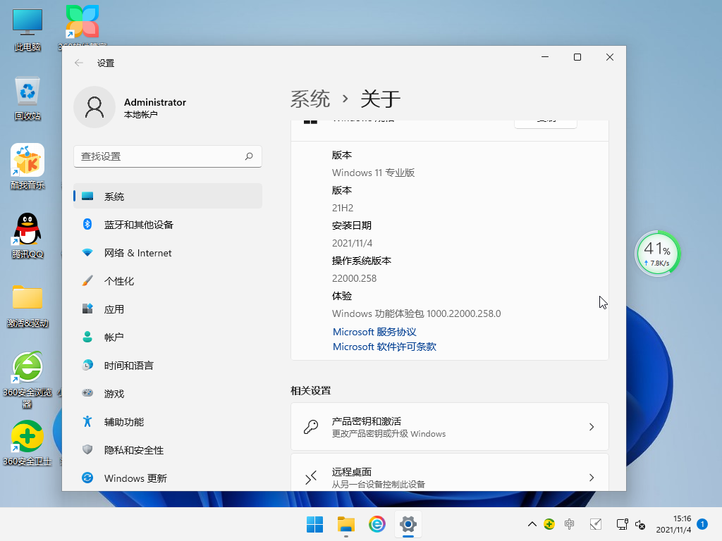Expand the 产品密钥和激活 settings row
The width and height of the screenshot is (722, 541).
point(450,426)
